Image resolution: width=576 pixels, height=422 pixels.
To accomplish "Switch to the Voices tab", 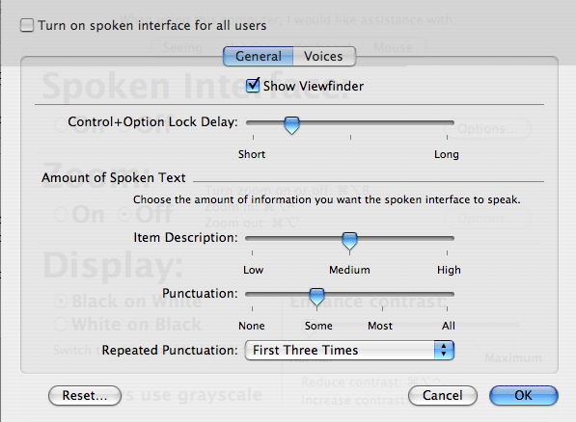I will point(324,56).
